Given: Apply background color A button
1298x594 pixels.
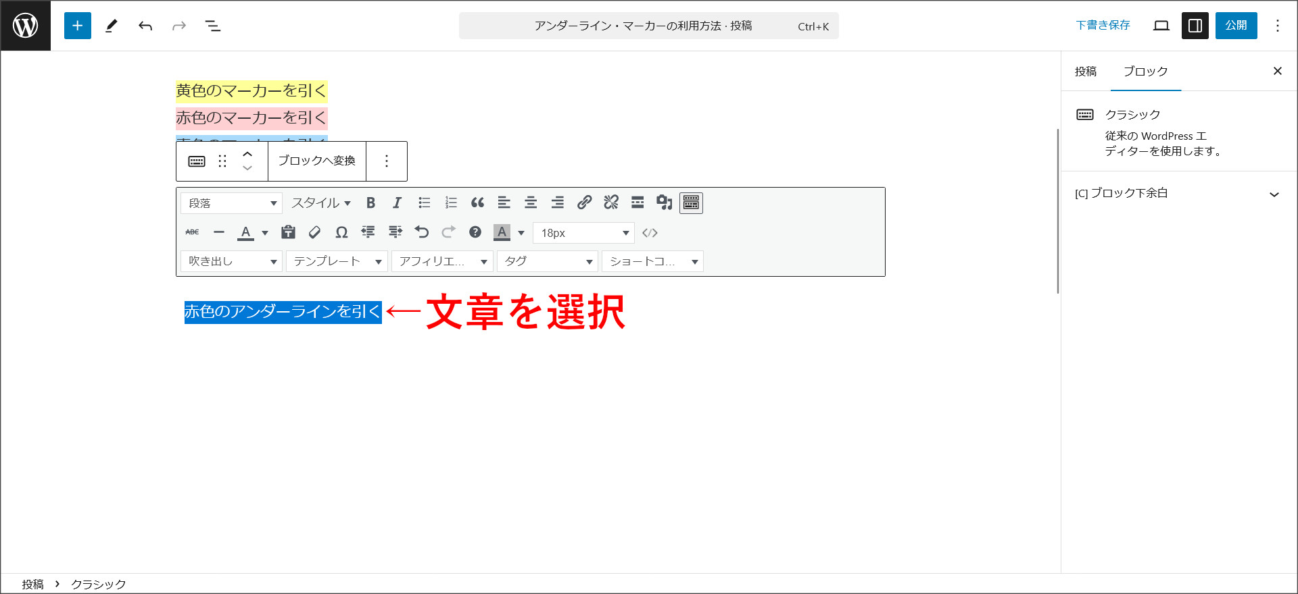Looking at the screenshot, I should pyautogui.click(x=502, y=232).
